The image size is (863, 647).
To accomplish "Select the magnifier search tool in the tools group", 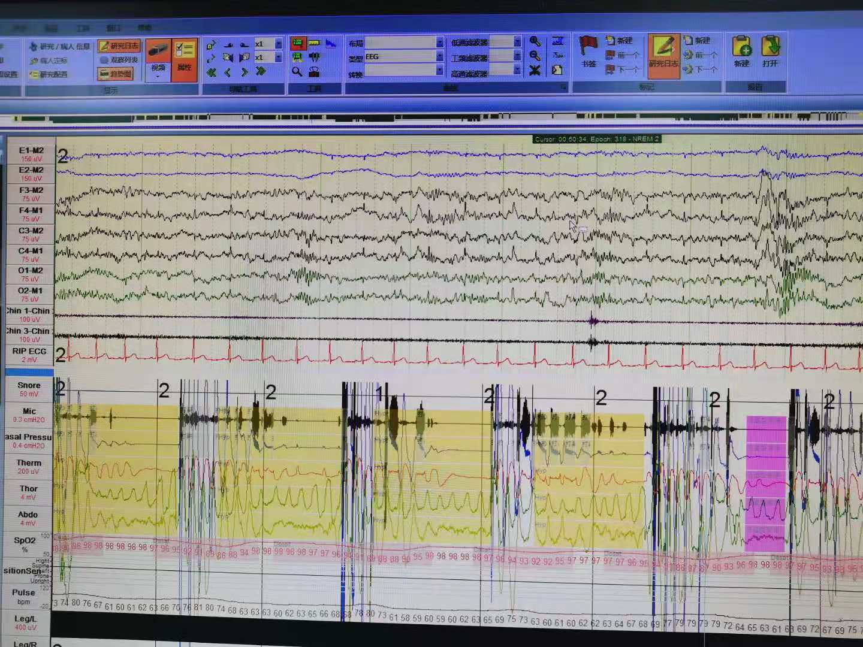I will click(x=297, y=72).
